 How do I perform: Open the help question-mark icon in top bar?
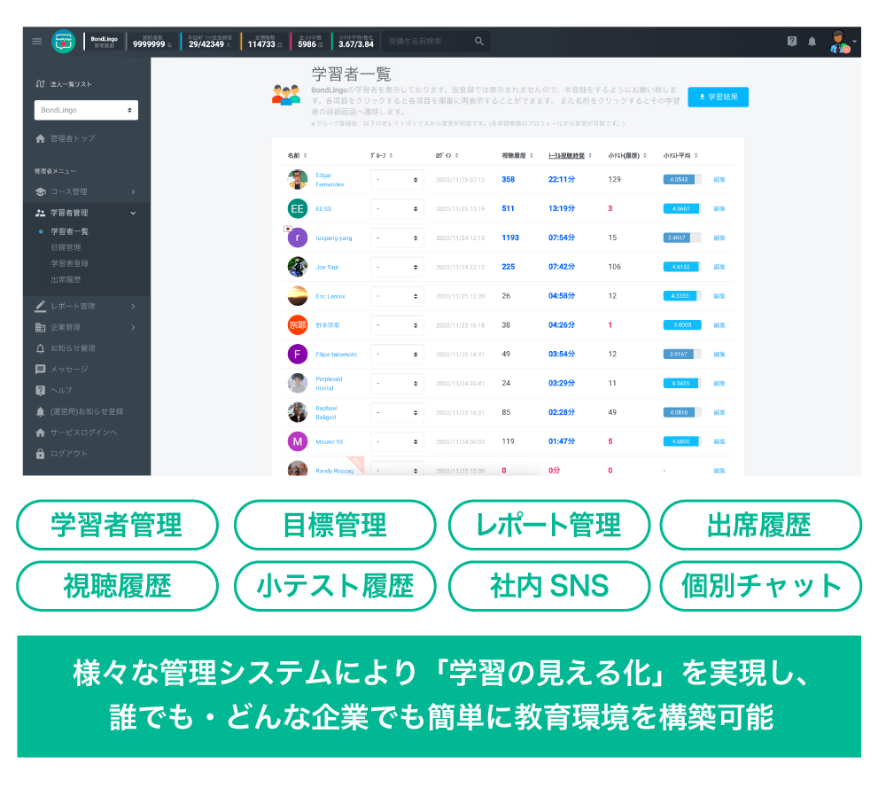(x=791, y=42)
